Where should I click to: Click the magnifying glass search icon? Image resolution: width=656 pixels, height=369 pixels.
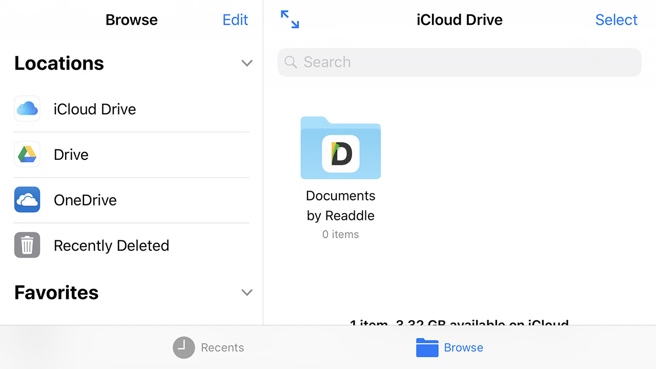(290, 62)
